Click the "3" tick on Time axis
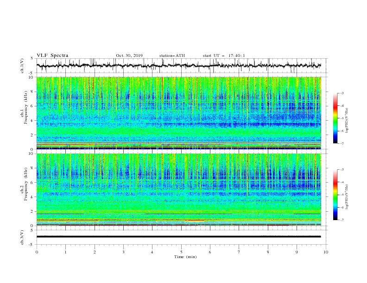 [123, 252]
